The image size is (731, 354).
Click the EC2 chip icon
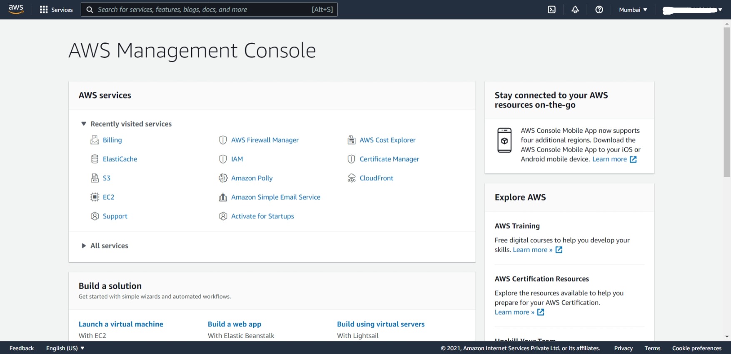pyautogui.click(x=95, y=197)
